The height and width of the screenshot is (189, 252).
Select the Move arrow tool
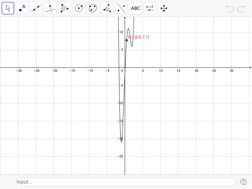coord(8,8)
